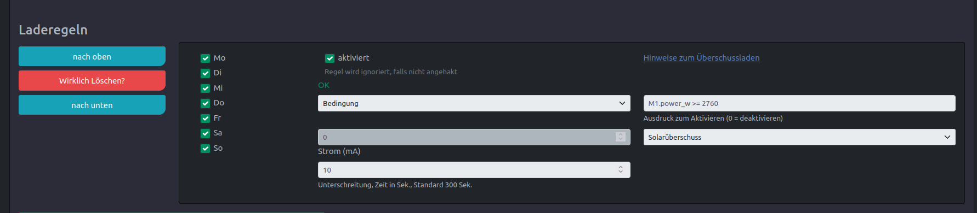
Task: Open 'Hinweise zum Überschussladen' link
Action: coord(701,58)
